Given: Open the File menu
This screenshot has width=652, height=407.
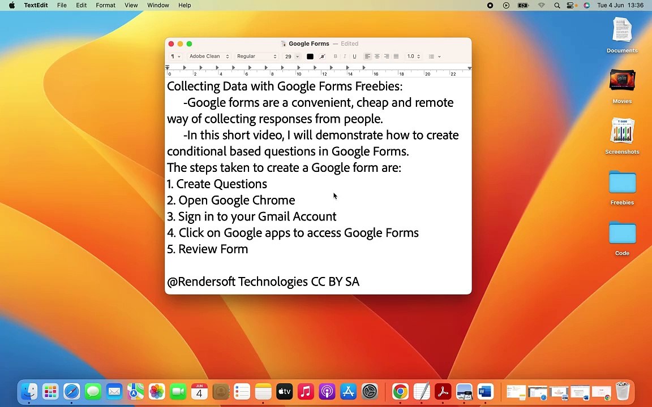Looking at the screenshot, I should tap(62, 6).
